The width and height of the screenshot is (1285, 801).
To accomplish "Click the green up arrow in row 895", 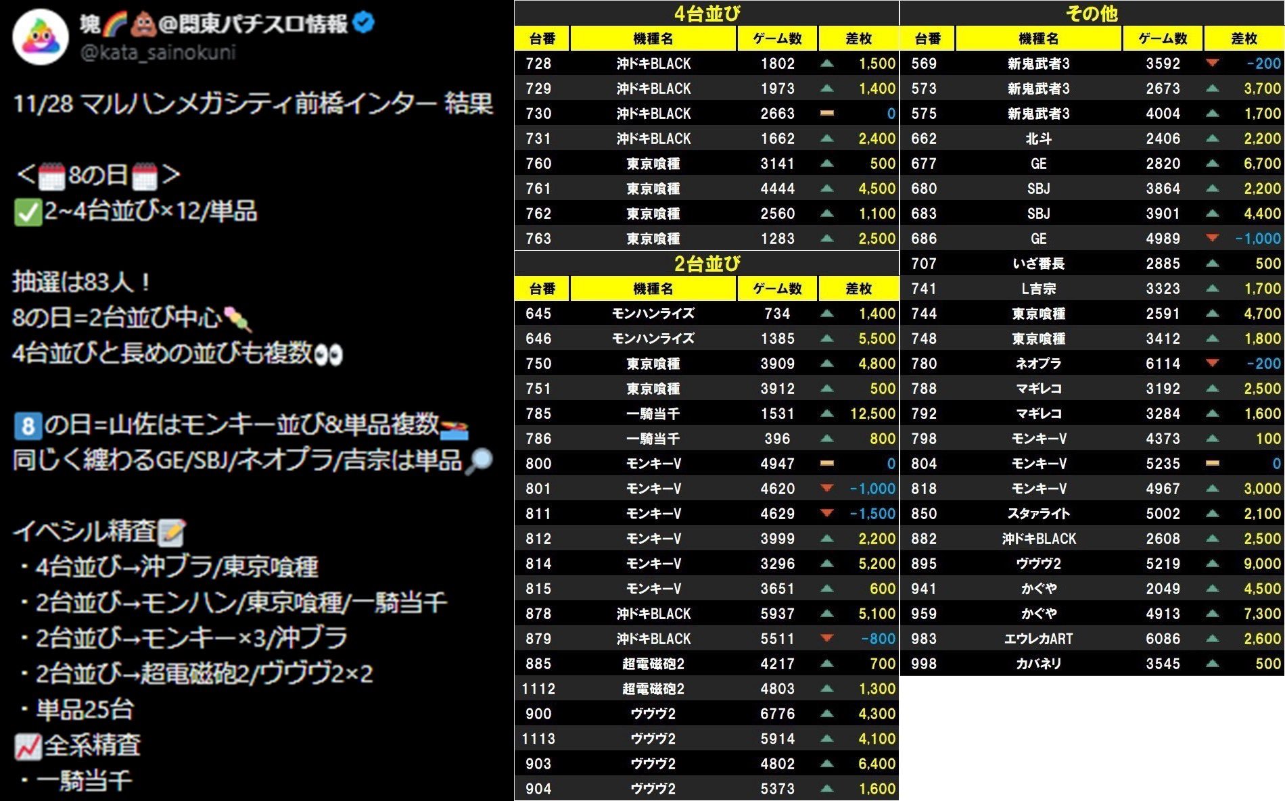I will (1213, 563).
